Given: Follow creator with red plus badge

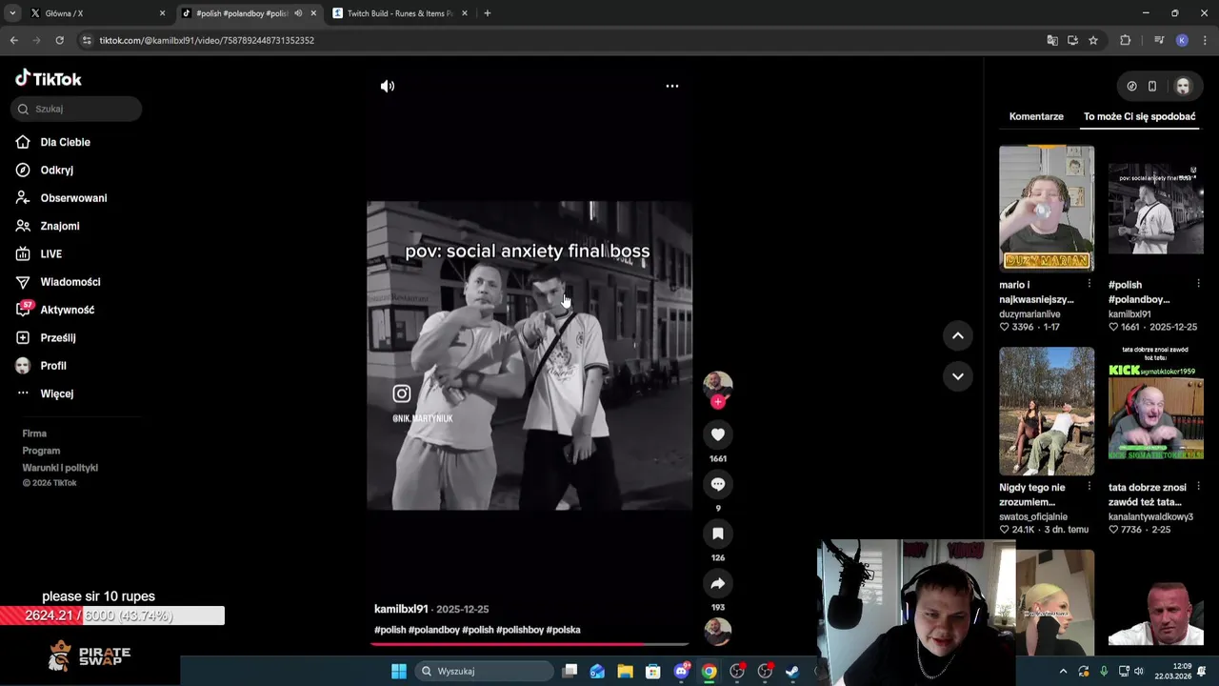Looking at the screenshot, I should (x=718, y=402).
